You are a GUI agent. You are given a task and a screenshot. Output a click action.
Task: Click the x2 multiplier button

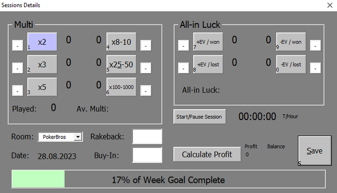point(42,42)
